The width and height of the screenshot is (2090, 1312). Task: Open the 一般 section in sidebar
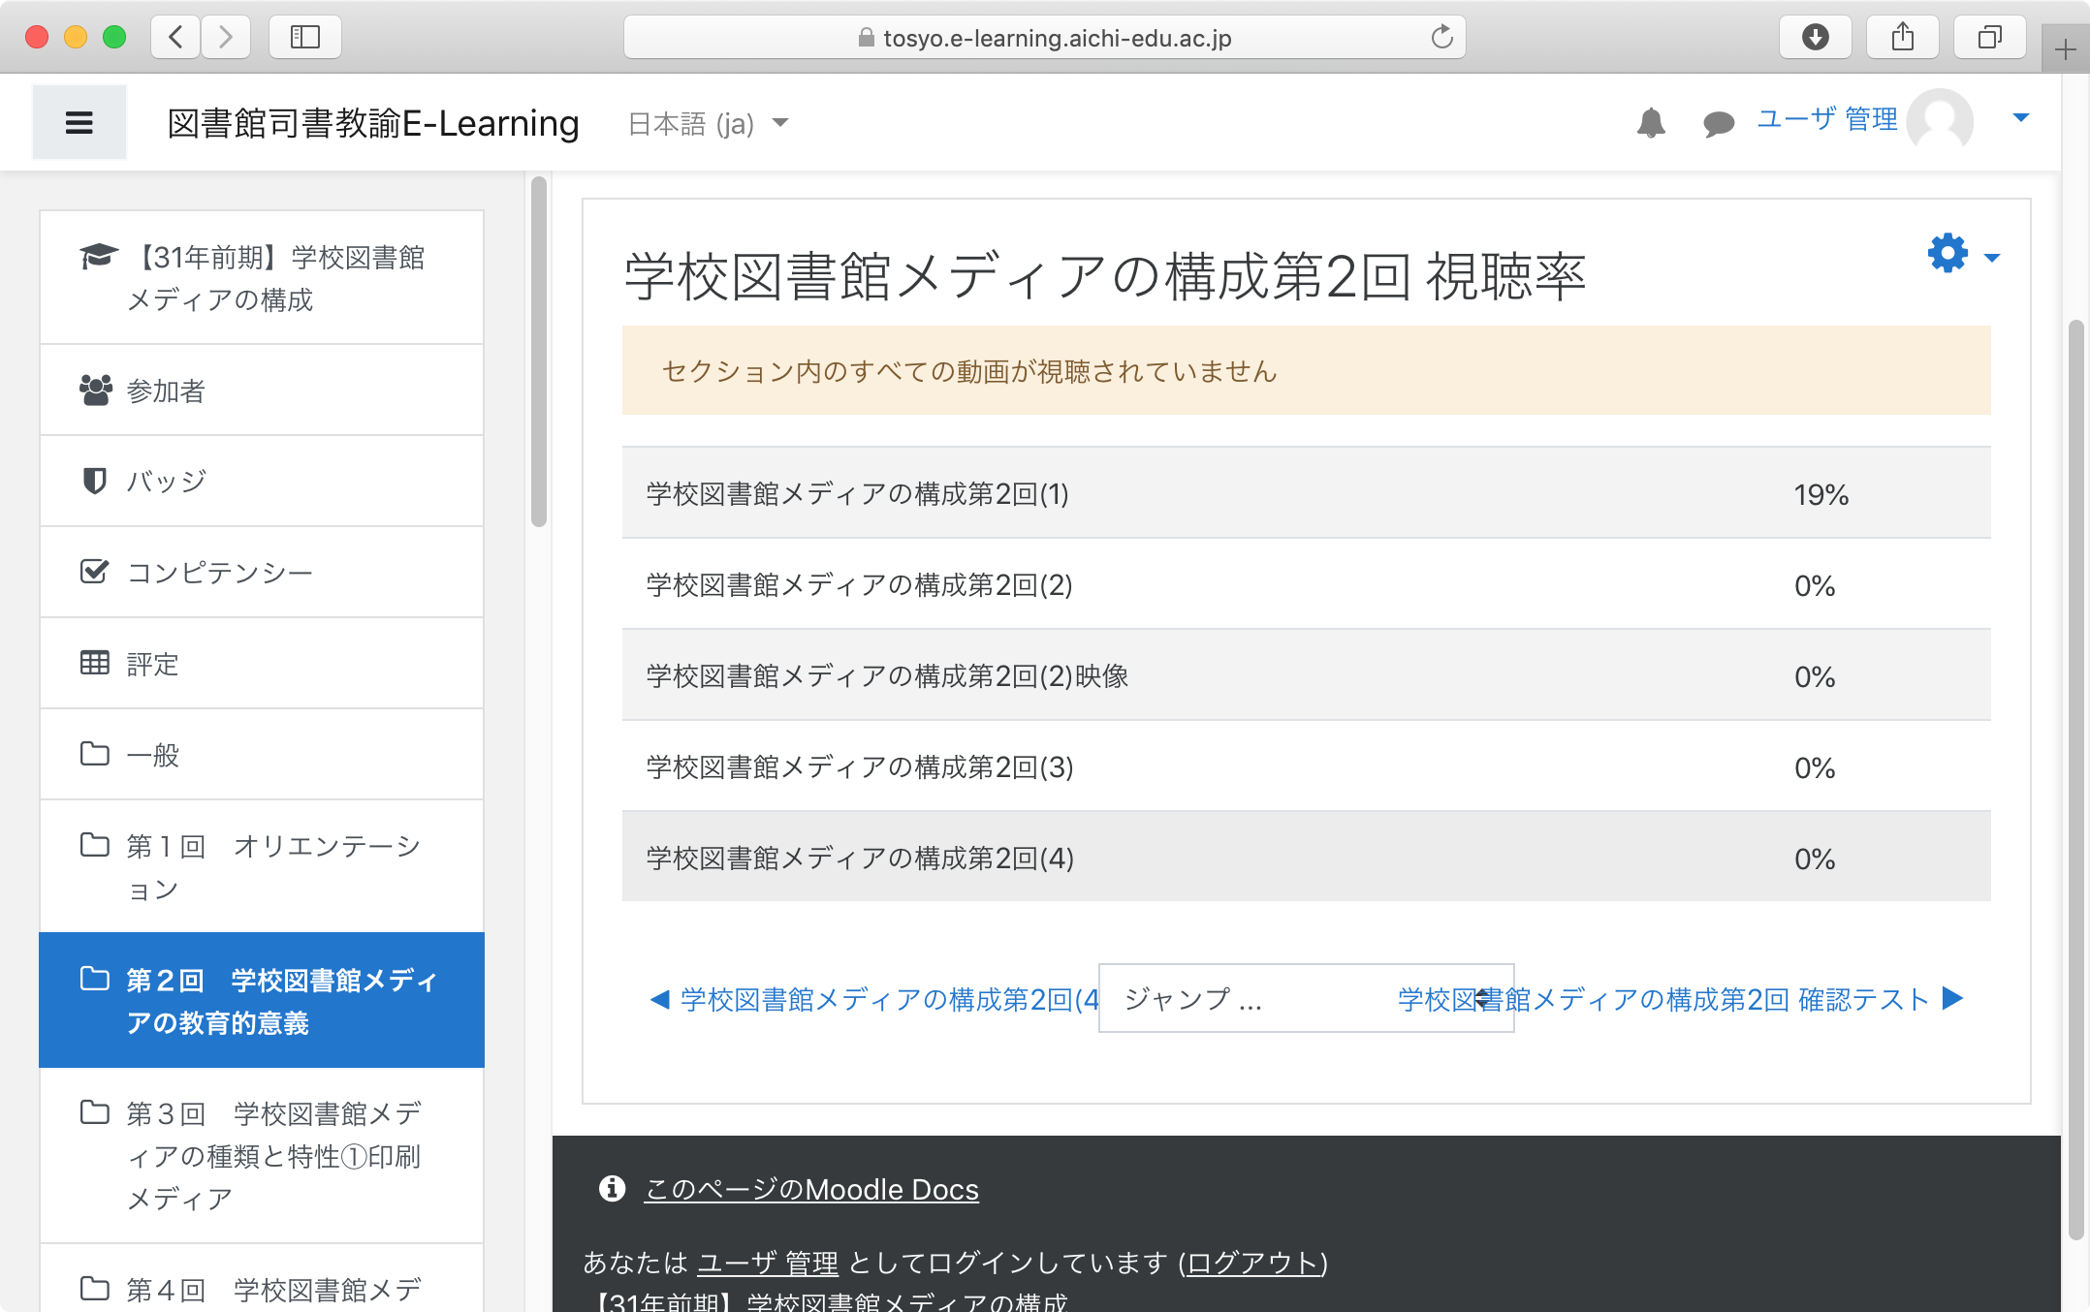262,755
